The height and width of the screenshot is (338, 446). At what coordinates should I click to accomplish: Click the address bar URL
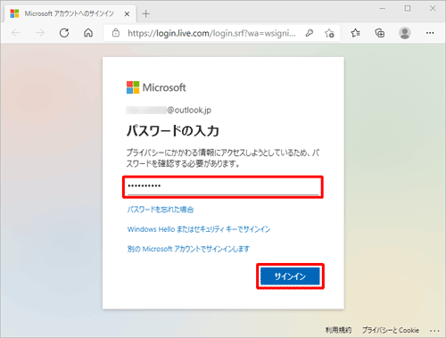(x=211, y=33)
